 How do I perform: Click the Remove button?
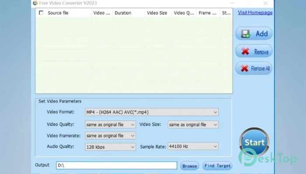pos(254,51)
